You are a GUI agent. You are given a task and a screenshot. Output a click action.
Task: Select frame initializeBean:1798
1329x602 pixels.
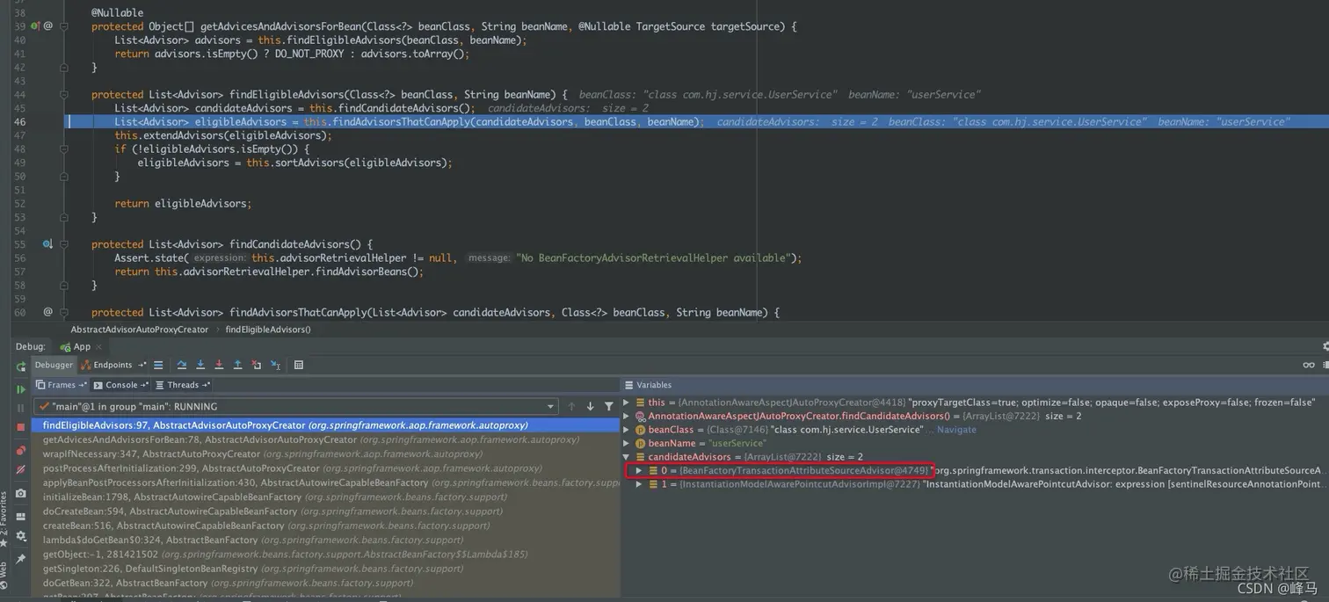(x=325, y=497)
